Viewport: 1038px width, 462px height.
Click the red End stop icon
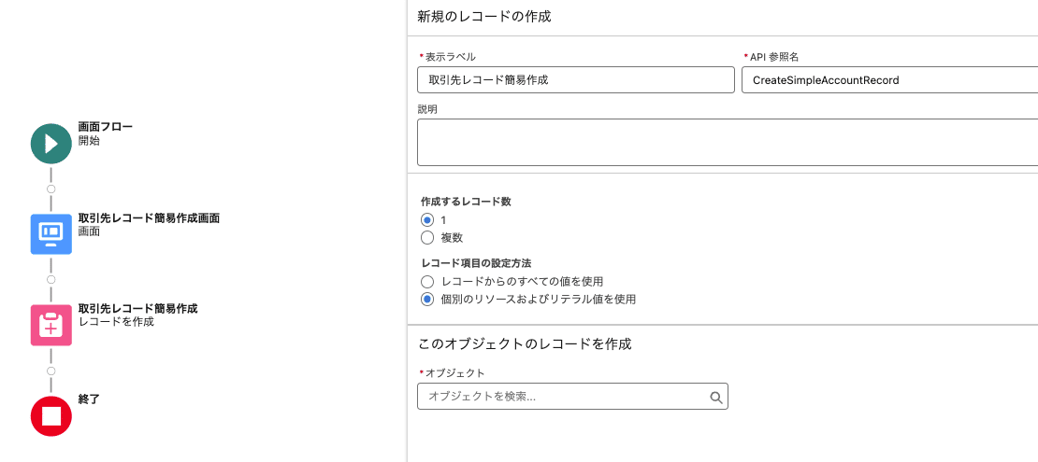[51, 416]
